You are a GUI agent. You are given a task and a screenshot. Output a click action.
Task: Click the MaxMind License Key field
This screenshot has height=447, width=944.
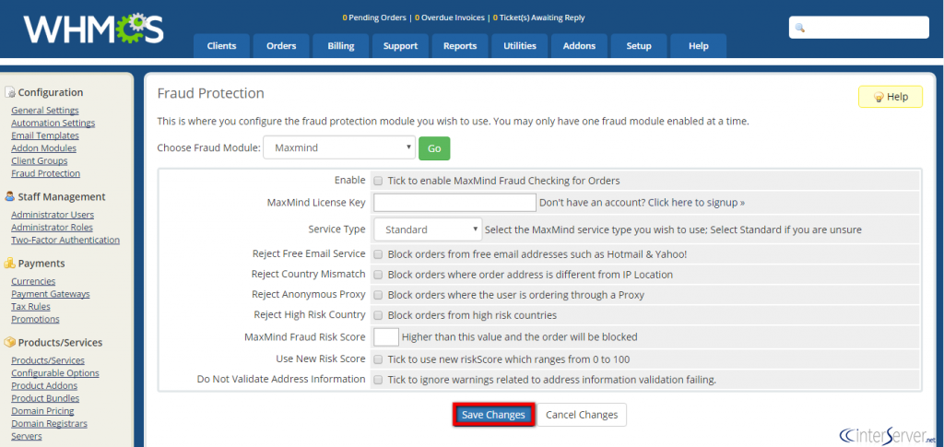(x=454, y=202)
